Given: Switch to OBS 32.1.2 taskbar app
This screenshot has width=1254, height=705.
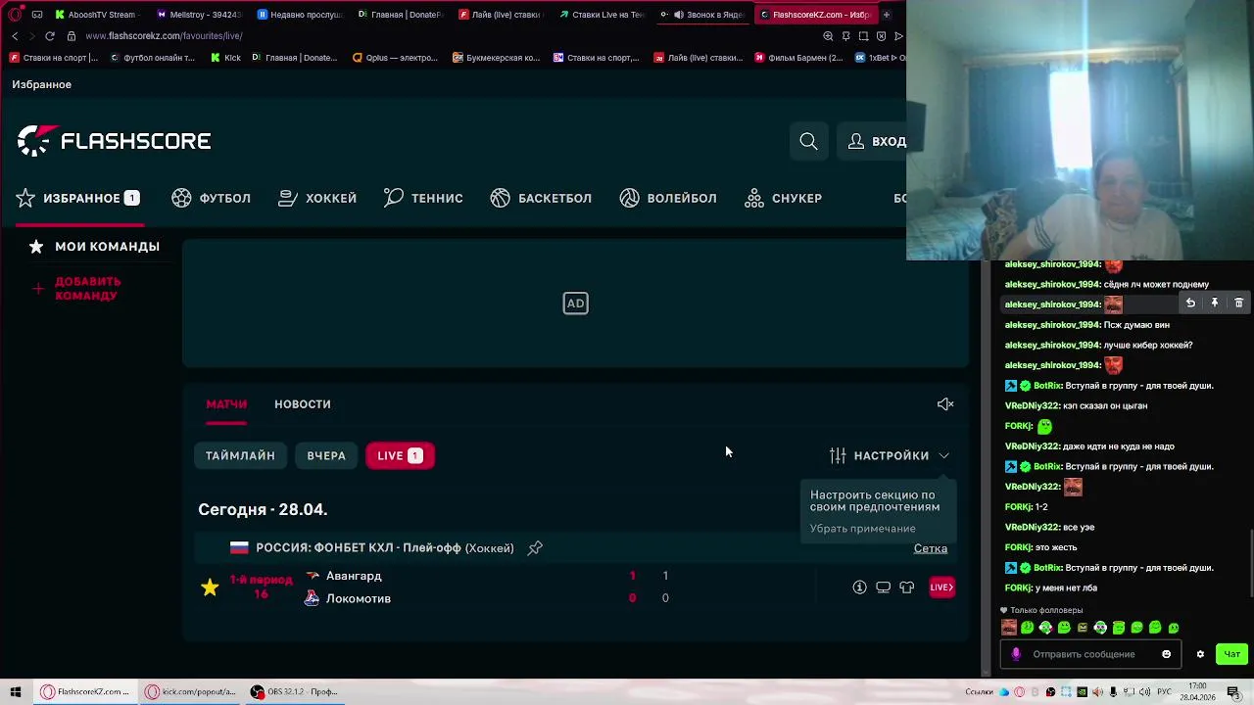Looking at the screenshot, I should 294,692.
